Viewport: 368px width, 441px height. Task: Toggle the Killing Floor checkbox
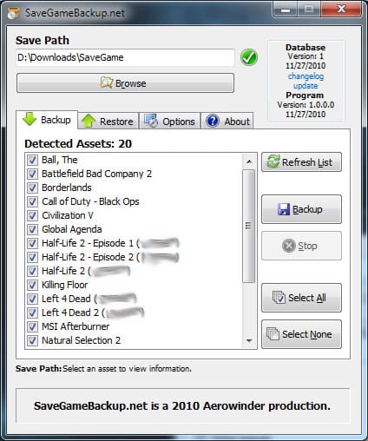(32, 285)
